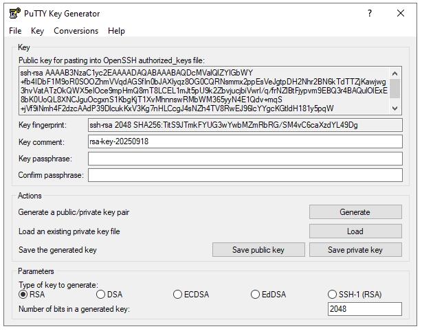This screenshot has width=422, height=331.
Task: Open the Help menu
Action: coord(116,31)
